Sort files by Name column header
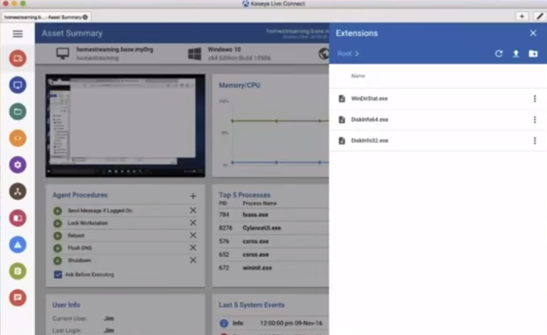 tap(358, 76)
